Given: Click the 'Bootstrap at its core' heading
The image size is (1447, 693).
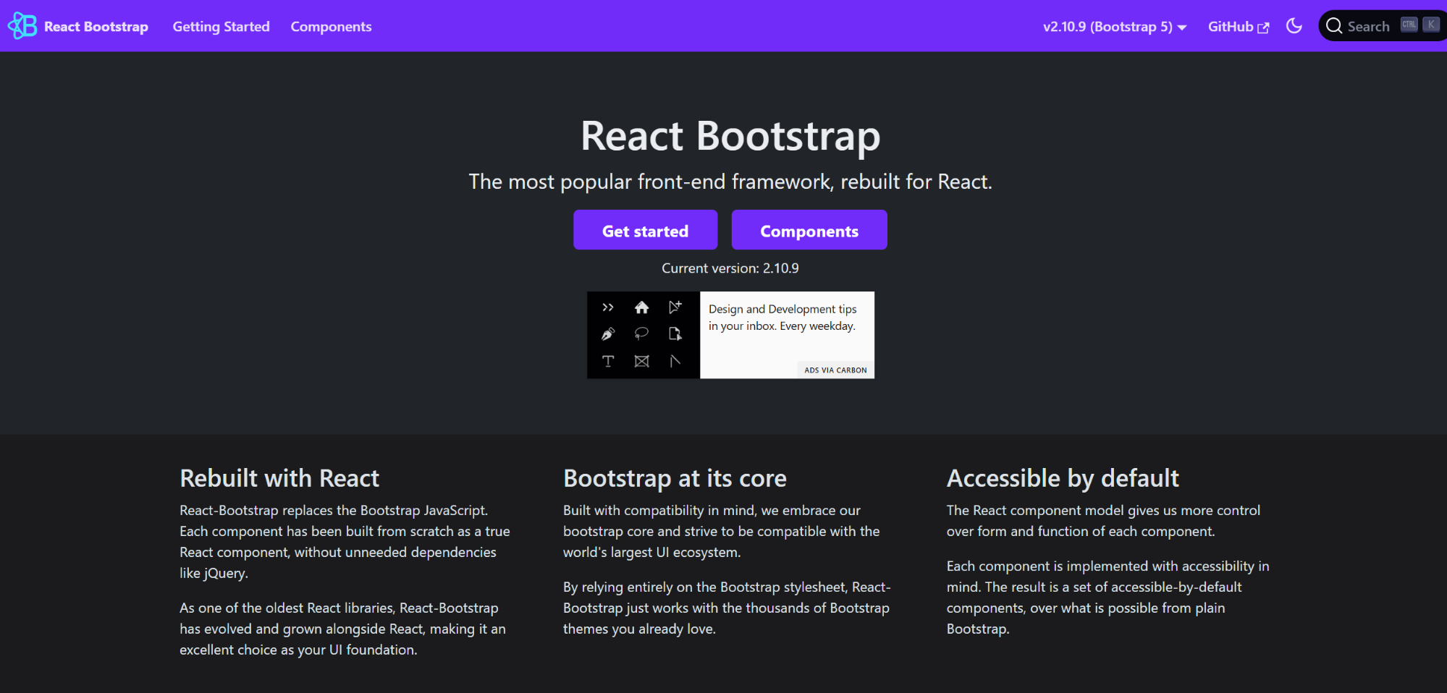Looking at the screenshot, I should click(x=675, y=478).
